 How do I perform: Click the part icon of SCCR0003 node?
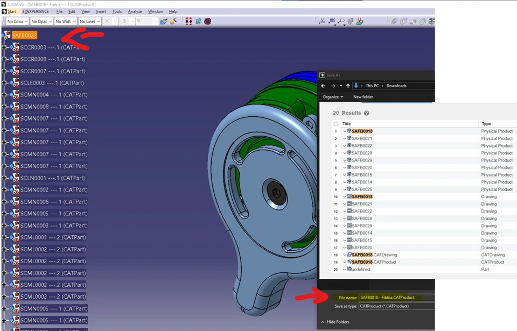[x=15, y=47]
